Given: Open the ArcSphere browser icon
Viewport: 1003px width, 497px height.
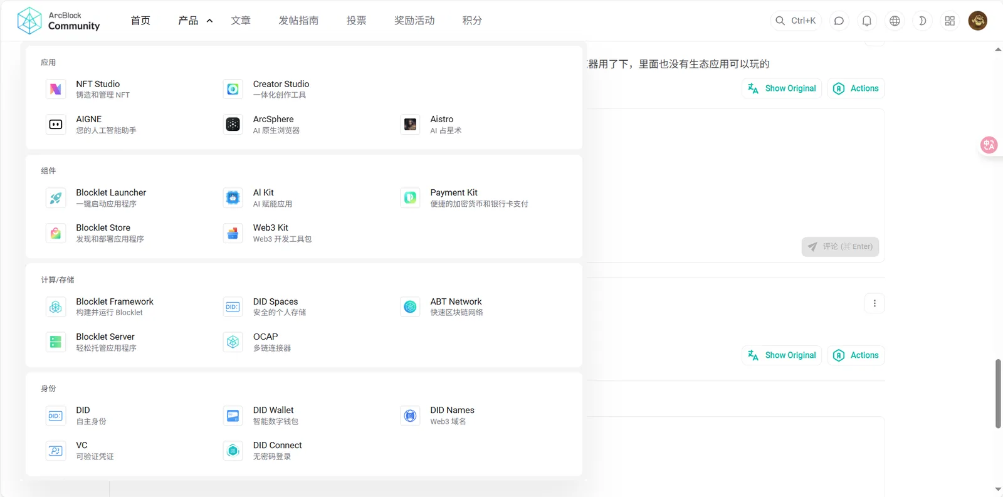Looking at the screenshot, I should (x=233, y=124).
